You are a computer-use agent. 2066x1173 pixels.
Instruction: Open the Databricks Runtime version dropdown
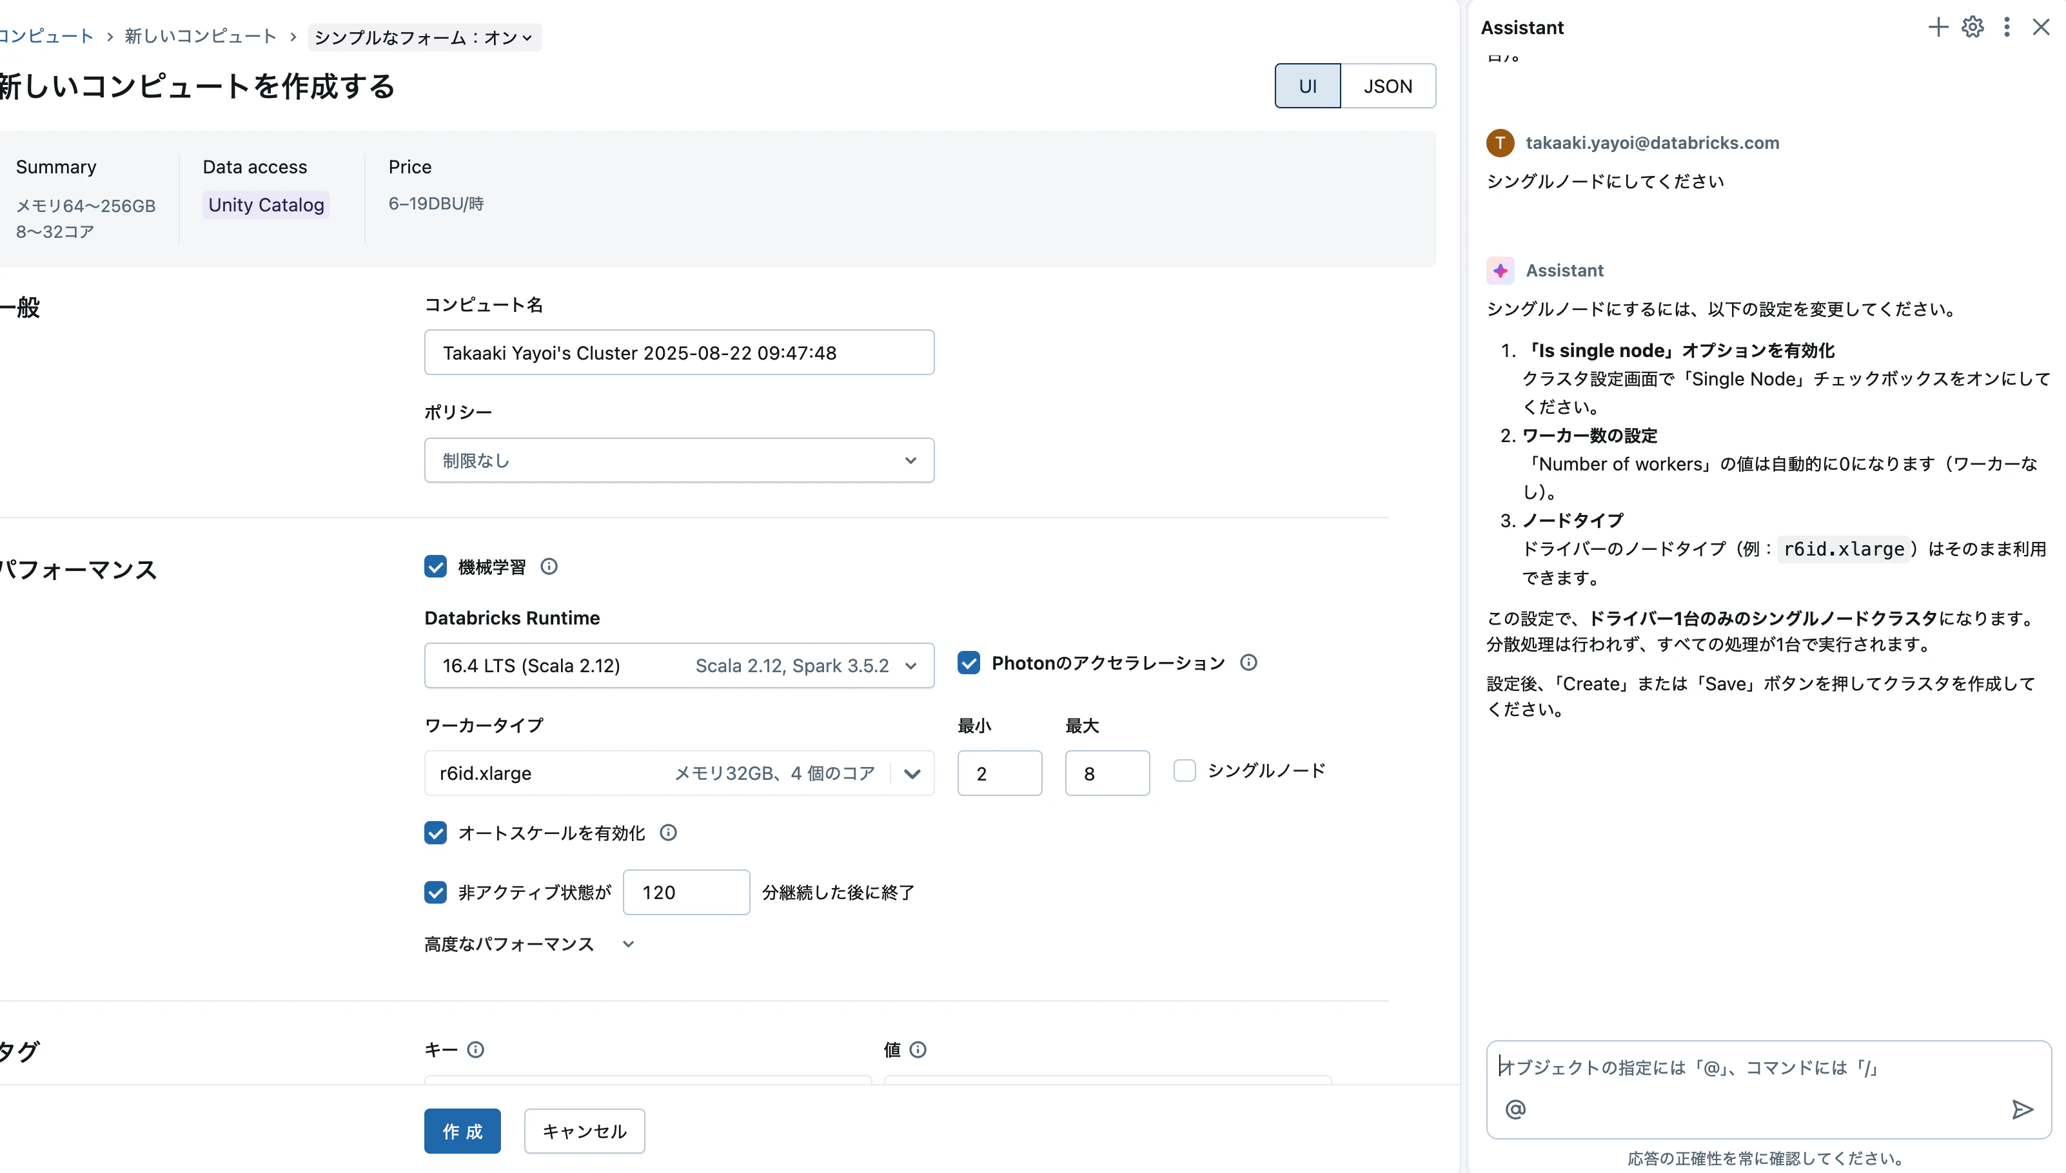[x=679, y=665]
